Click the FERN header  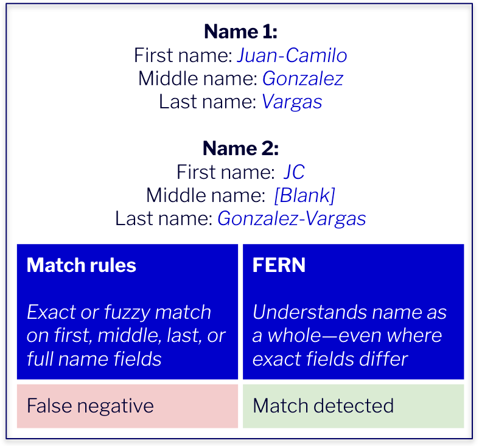pyautogui.click(x=279, y=265)
